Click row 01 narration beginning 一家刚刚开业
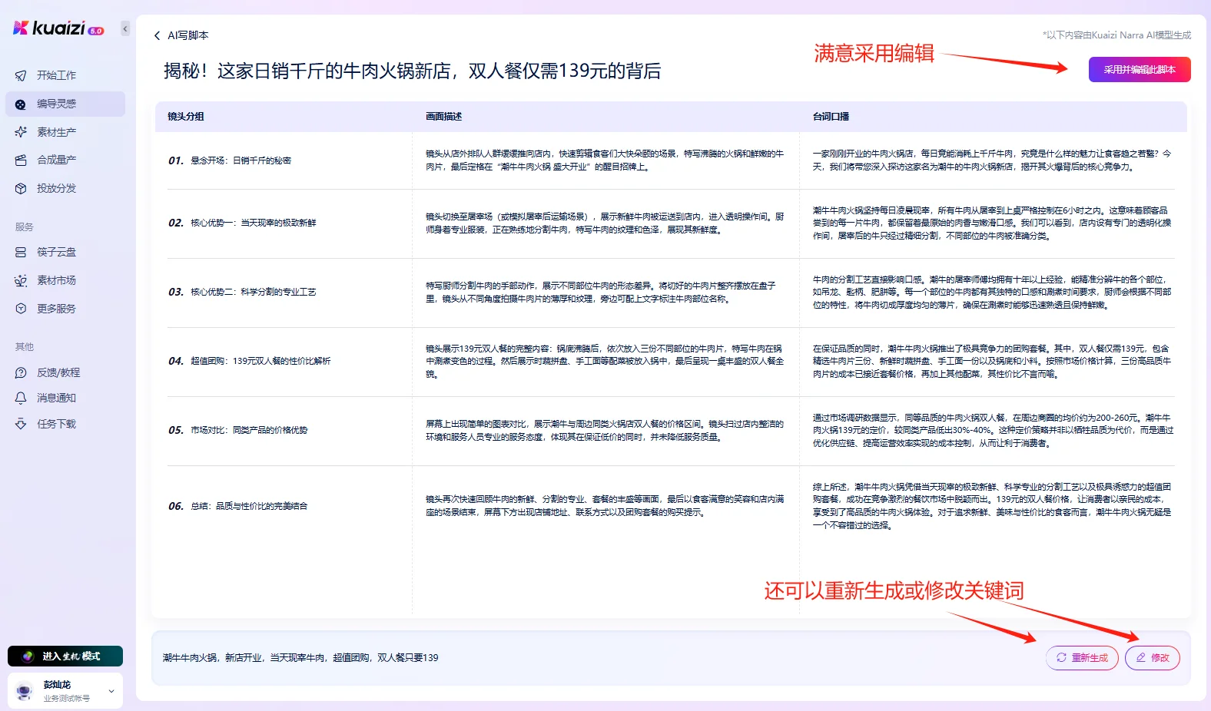Viewport: 1211px width, 711px height. click(992, 160)
